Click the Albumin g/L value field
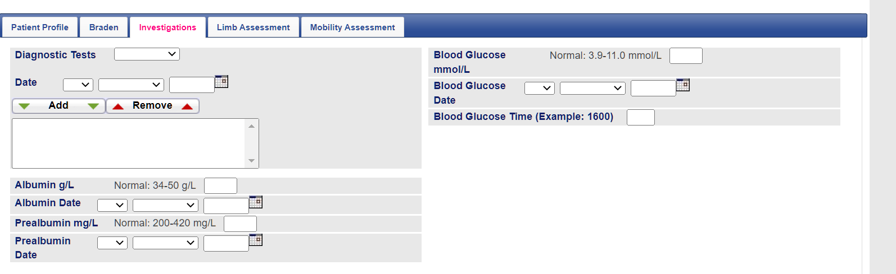Screen dimensions: 896x274 point(220,185)
